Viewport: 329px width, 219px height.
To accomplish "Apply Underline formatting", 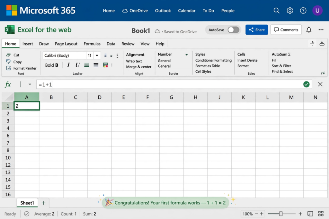I will click(x=77, y=65).
